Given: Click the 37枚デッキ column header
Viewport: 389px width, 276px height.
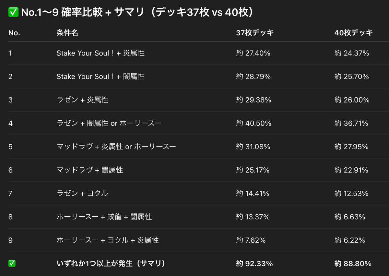Looking at the screenshot, I should (x=255, y=33).
